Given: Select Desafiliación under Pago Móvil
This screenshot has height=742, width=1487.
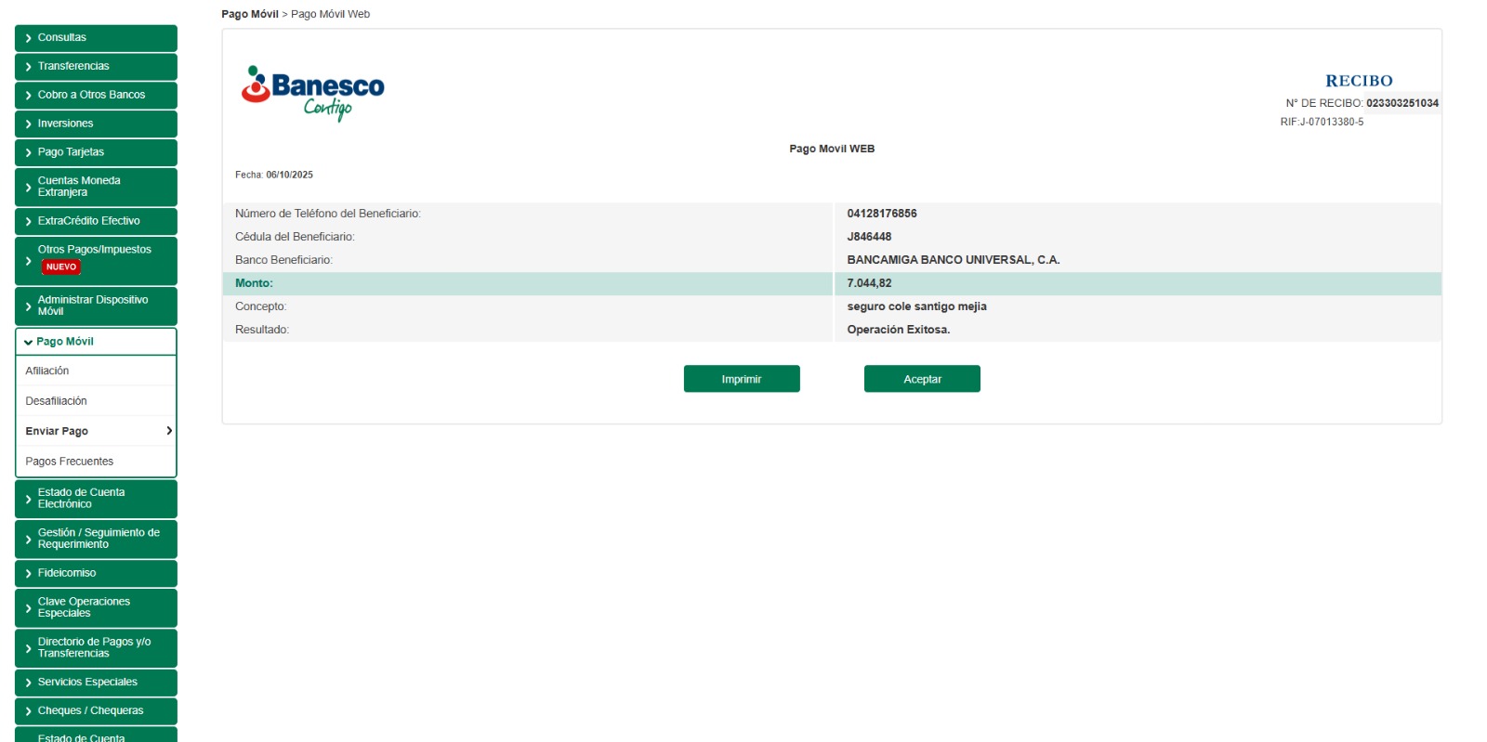Looking at the screenshot, I should pos(56,401).
